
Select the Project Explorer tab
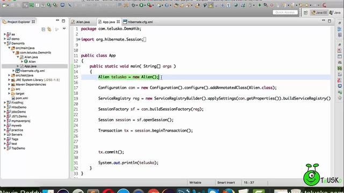click(x=19, y=22)
